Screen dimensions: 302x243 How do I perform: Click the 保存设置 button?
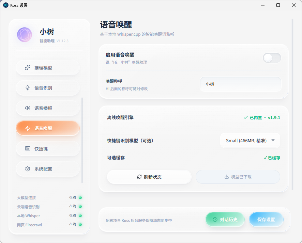point(266,220)
